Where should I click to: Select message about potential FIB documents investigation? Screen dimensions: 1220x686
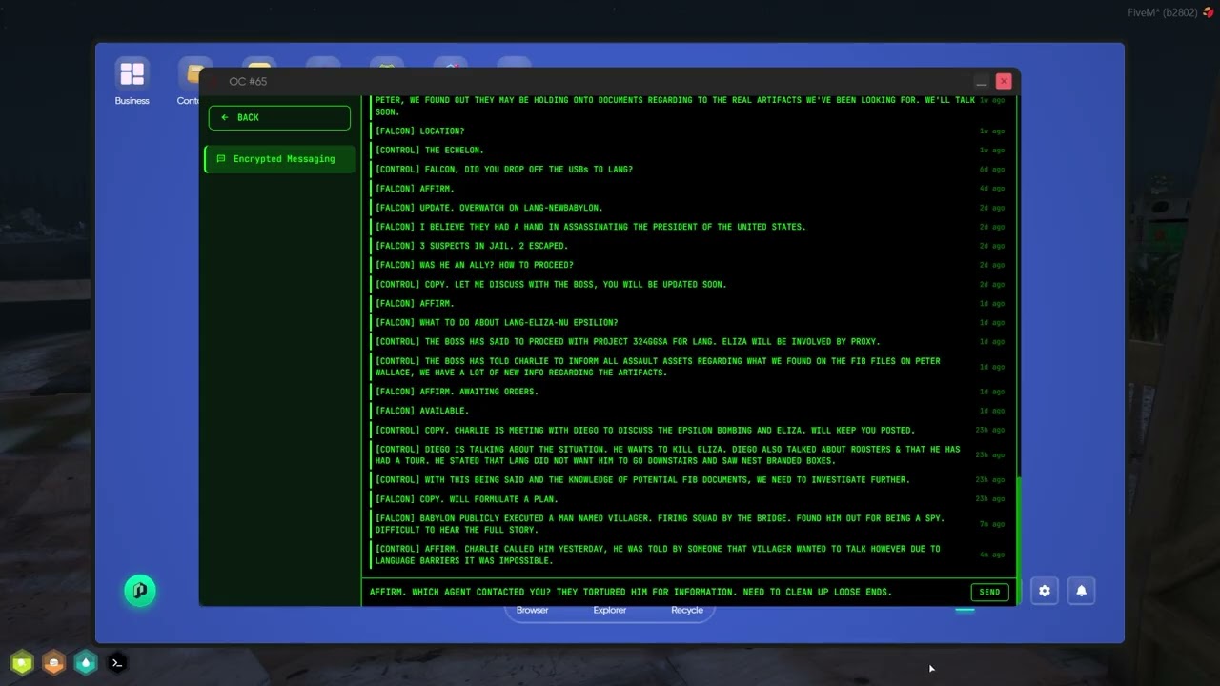click(x=688, y=480)
